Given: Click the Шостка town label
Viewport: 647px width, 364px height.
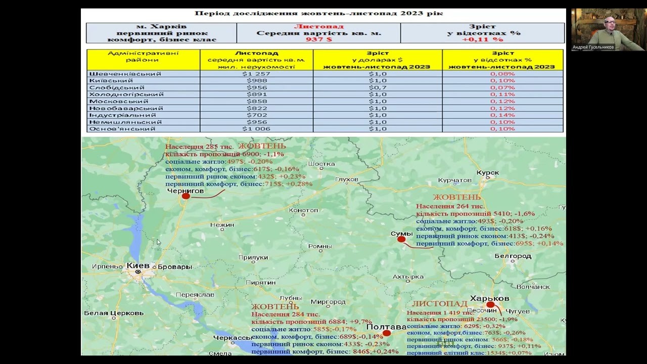Looking at the screenshot, I should [321, 164].
